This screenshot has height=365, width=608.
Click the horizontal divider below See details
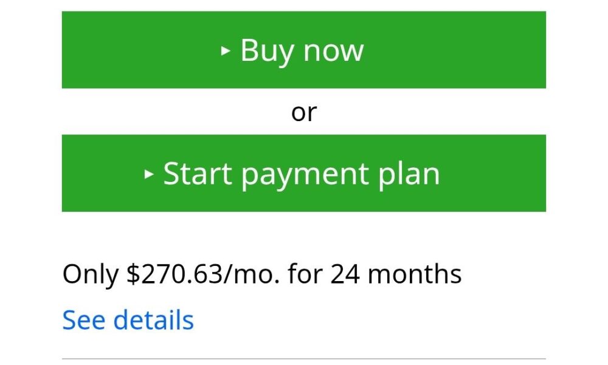(x=304, y=359)
